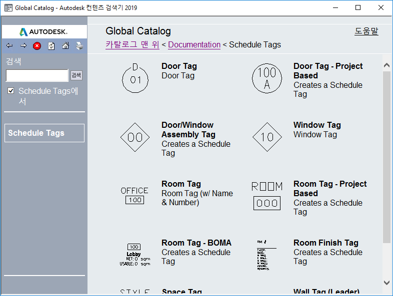The image size is (393, 296).
Task: Select the Door Tag - Project Based thumbnail
Action: click(267, 78)
